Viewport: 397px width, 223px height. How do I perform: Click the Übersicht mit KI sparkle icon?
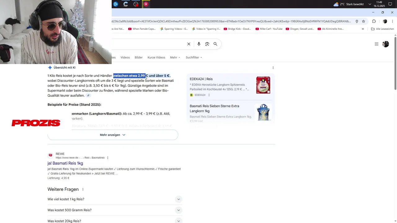coord(50,68)
